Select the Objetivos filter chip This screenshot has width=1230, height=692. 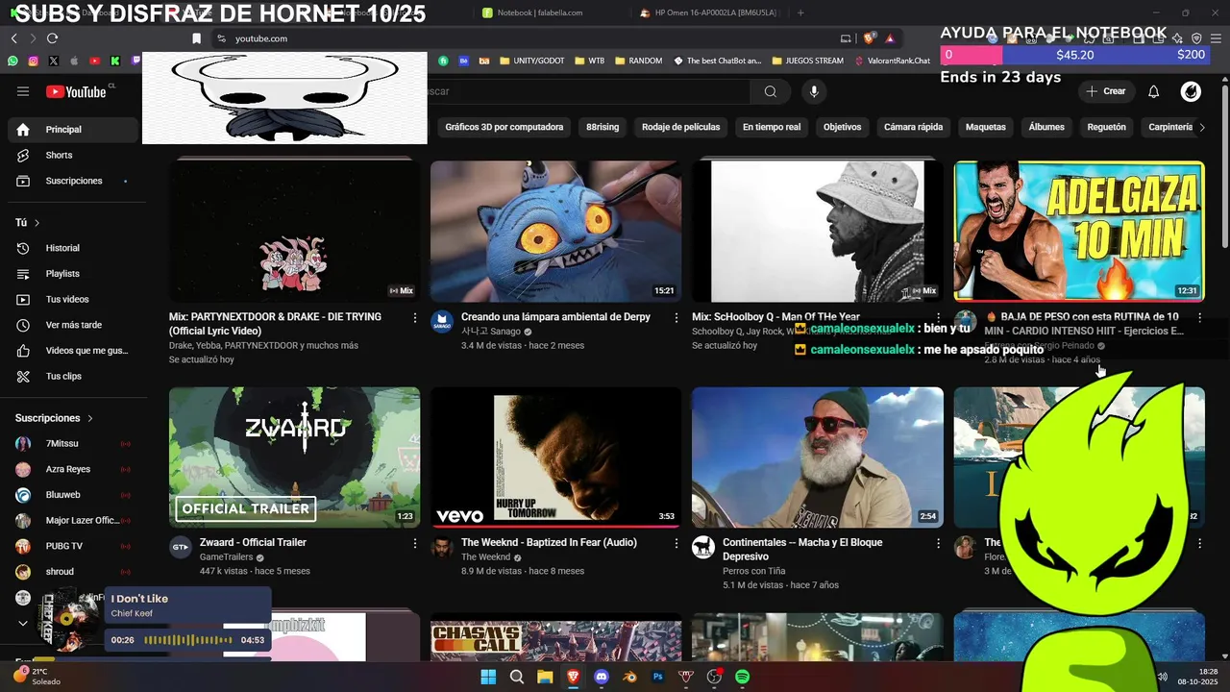click(843, 127)
